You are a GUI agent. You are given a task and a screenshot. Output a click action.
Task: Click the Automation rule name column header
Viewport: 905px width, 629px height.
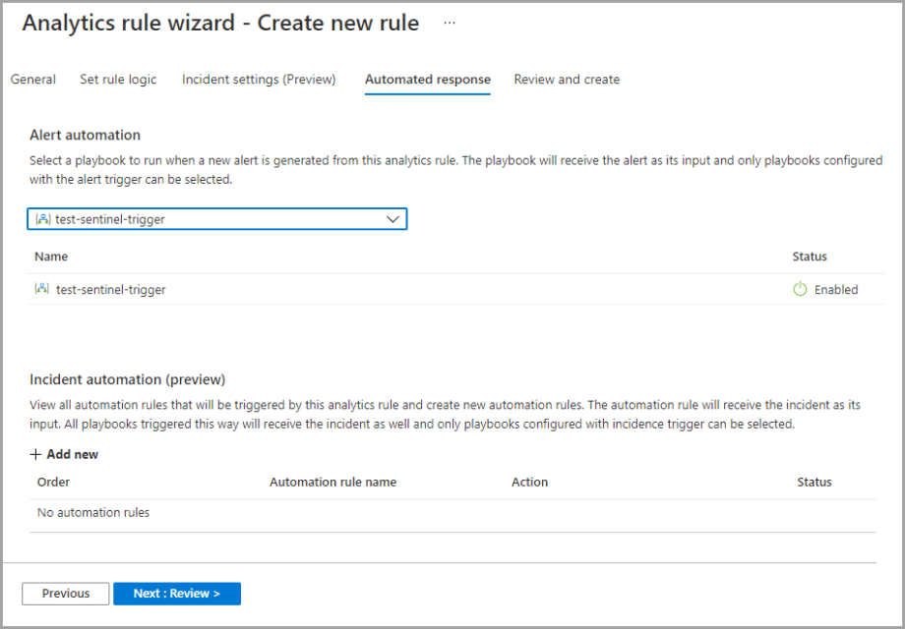332,482
